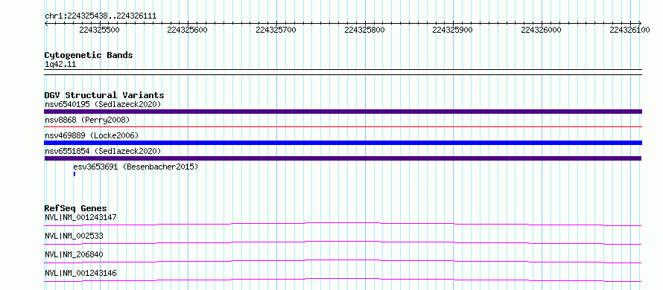Open RefSeq gene NVL|NM_206840 label
The image size is (663, 290).
tap(74, 254)
